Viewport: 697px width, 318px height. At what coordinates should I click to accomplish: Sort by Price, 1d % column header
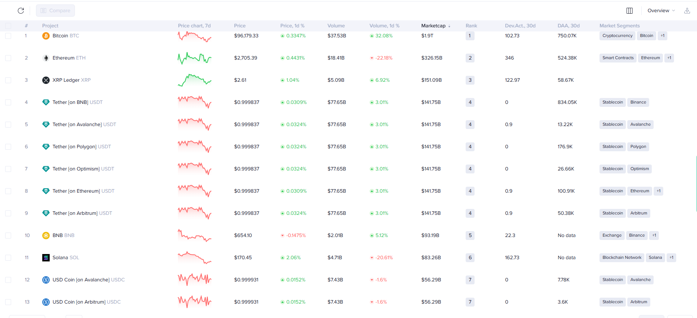[x=292, y=26]
